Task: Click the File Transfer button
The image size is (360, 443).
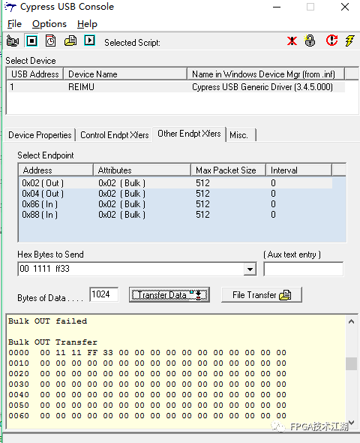Action: pos(262,295)
